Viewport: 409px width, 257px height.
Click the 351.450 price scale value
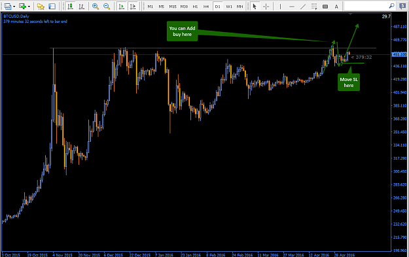coord(400,131)
